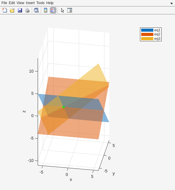Viewport: 175px width, 190px height.
Task: Toggle the Insert Legend toolbar button
Action: pos(53,10)
